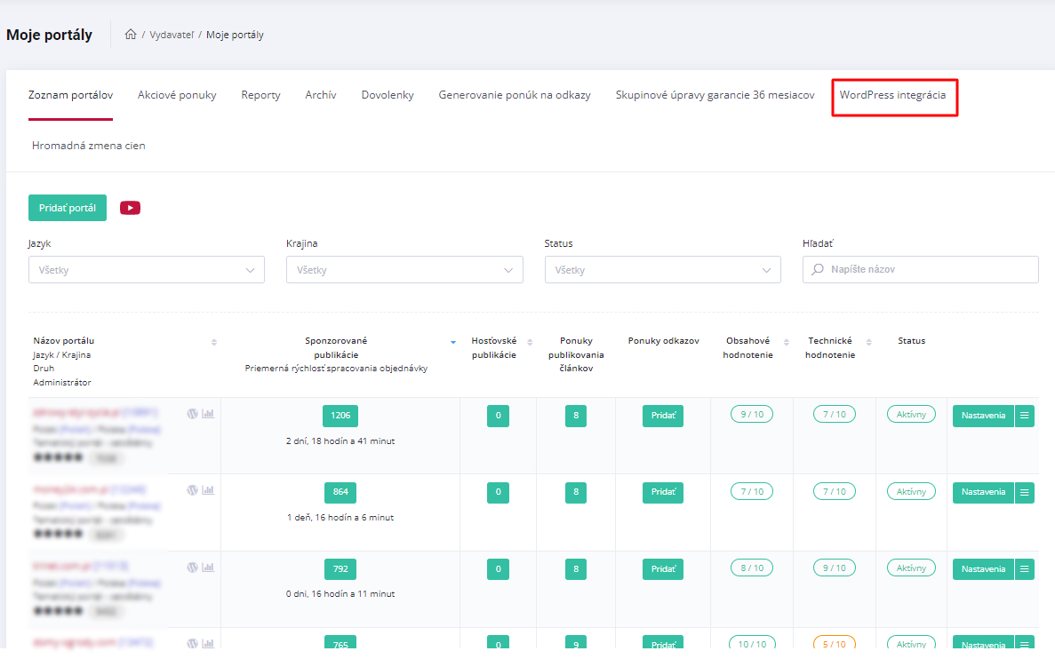
Task: Click Pridať link offer in the 864 row
Action: click(663, 492)
